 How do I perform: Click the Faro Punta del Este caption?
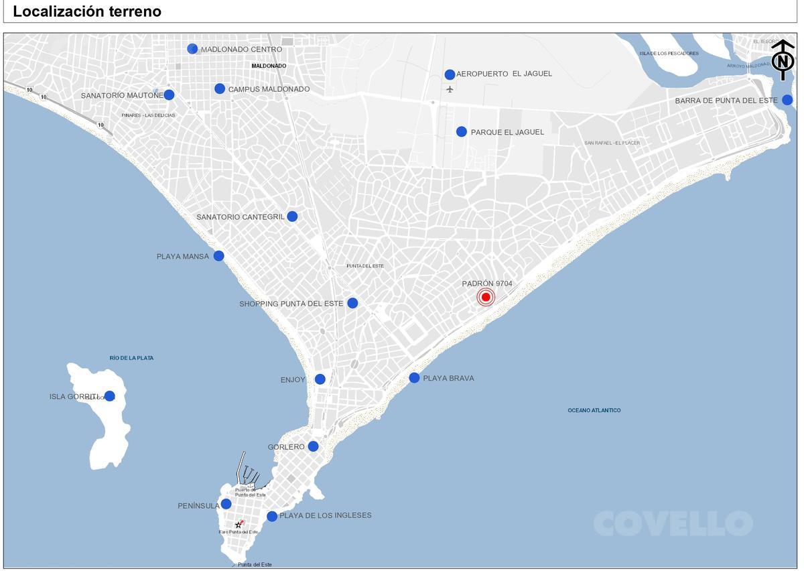[x=238, y=532]
